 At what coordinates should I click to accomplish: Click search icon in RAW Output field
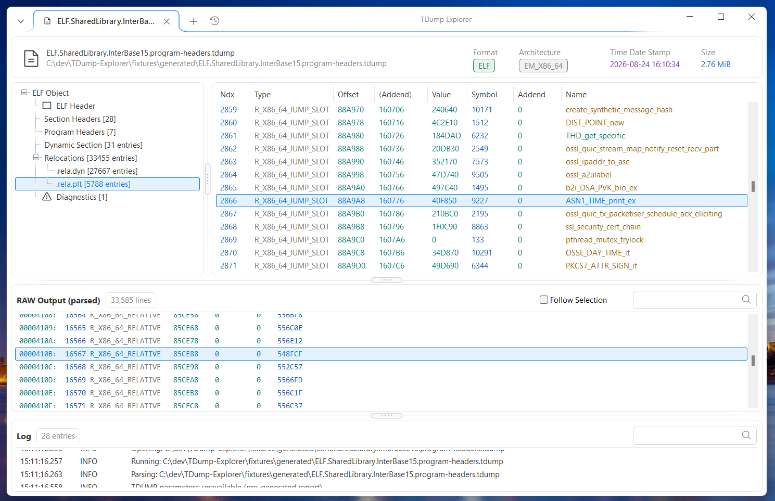point(746,300)
